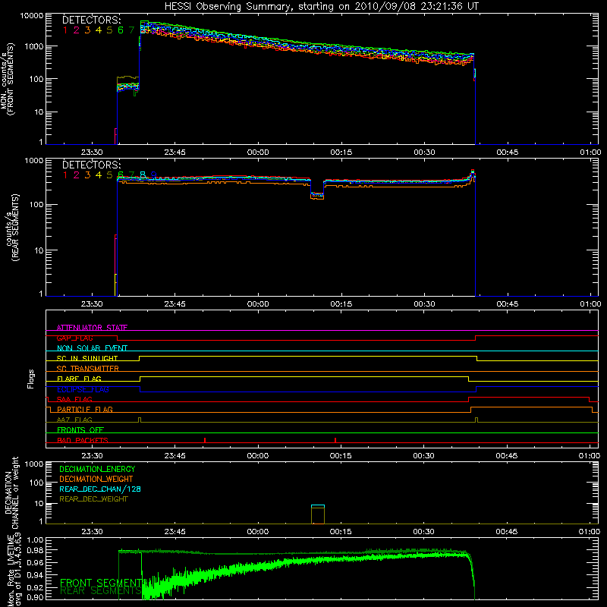Click the FRONTS_OFF flag label
Image resolution: width=607 pixels, height=607 pixels.
(x=80, y=429)
